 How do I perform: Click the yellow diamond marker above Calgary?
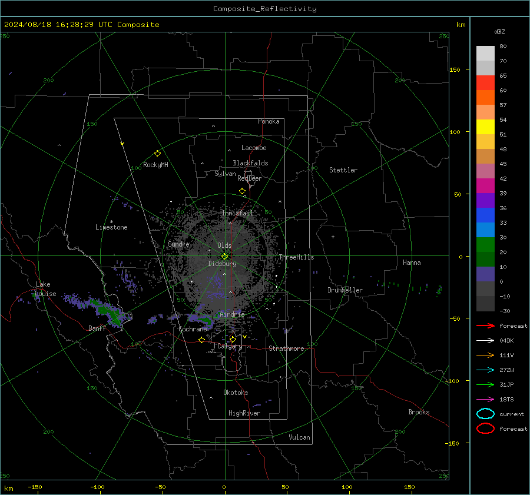(x=233, y=339)
